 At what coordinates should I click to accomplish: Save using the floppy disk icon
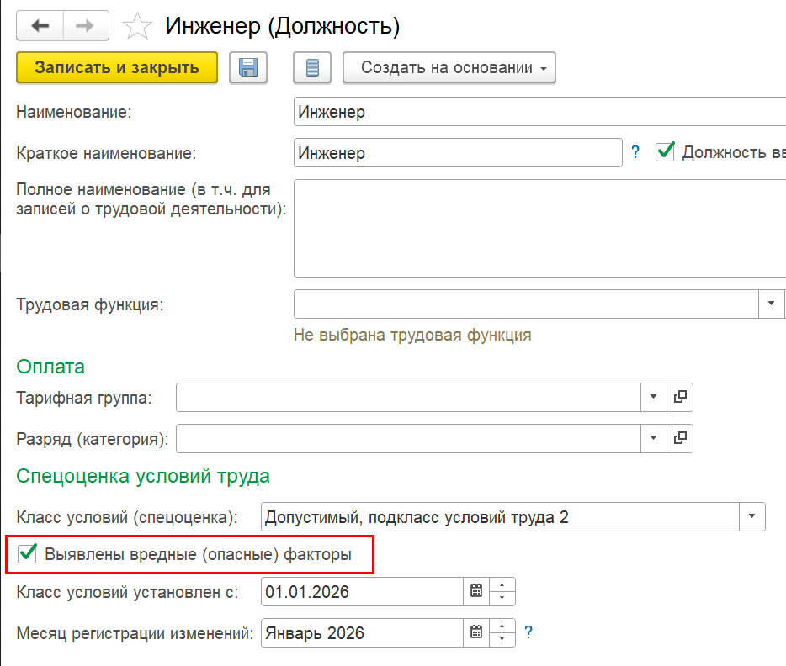(248, 68)
